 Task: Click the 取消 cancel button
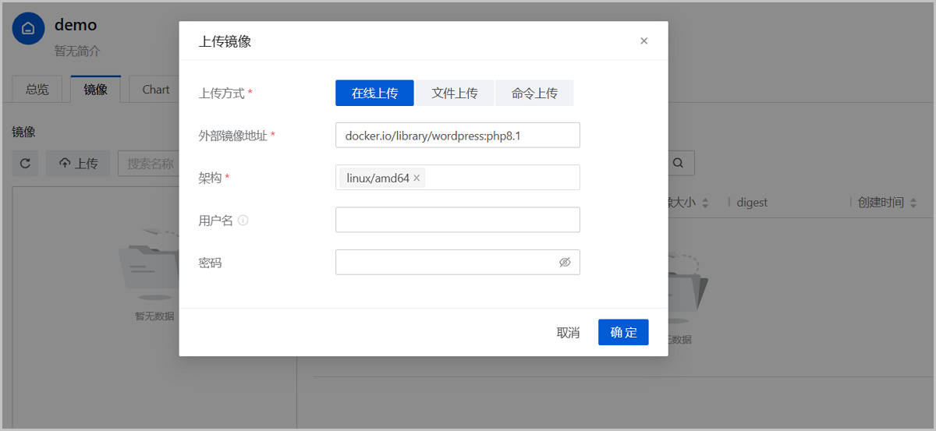(568, 333)
